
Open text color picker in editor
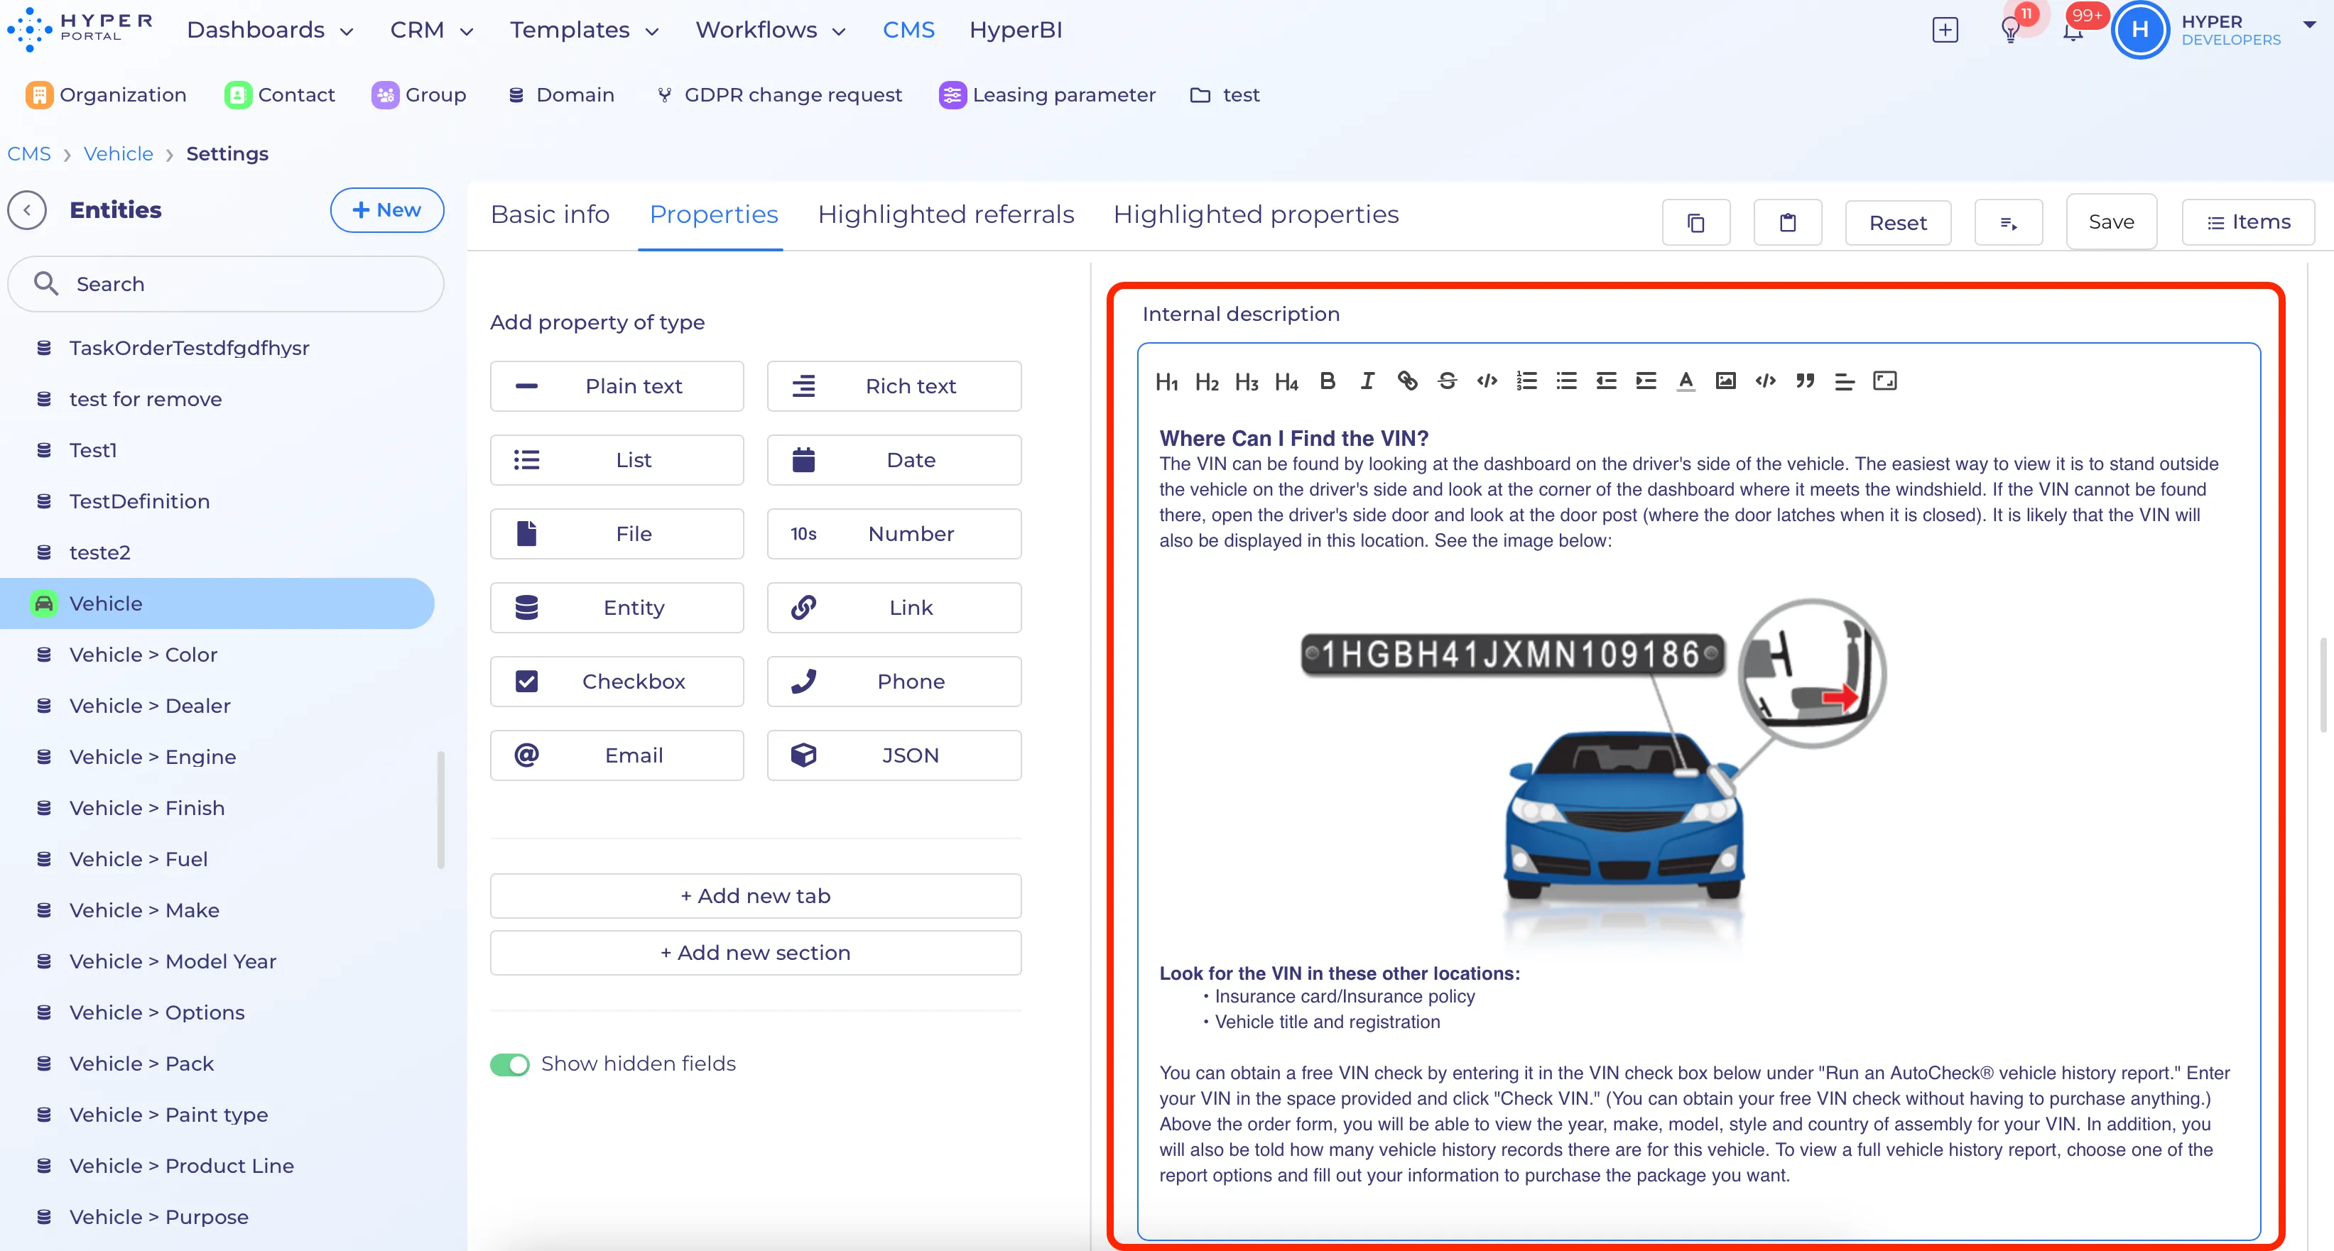point(1686,381)
